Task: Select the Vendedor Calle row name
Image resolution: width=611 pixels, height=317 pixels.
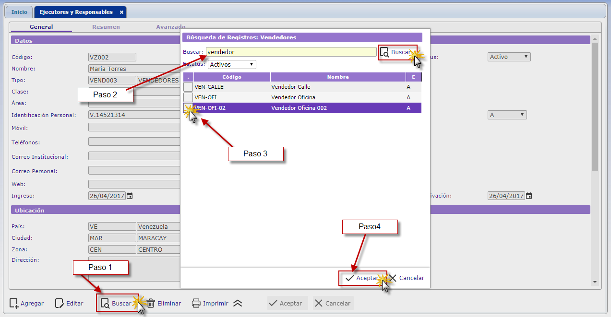Action: tap(291, 87)
